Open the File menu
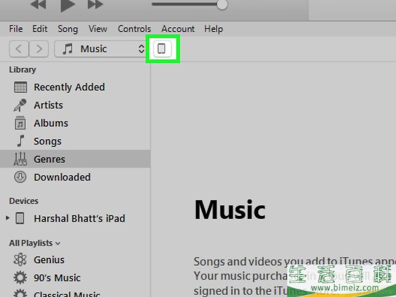This screenshot has width=396, height=297. point(16,29)
